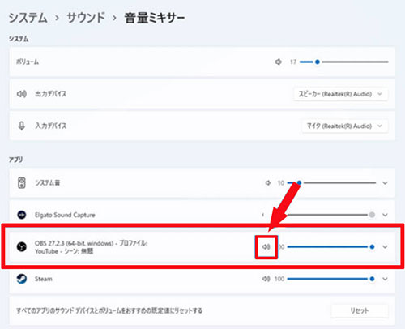405x329 pixels.
Task: Mute the system Volume speaker icon
Action: [279, 62]
